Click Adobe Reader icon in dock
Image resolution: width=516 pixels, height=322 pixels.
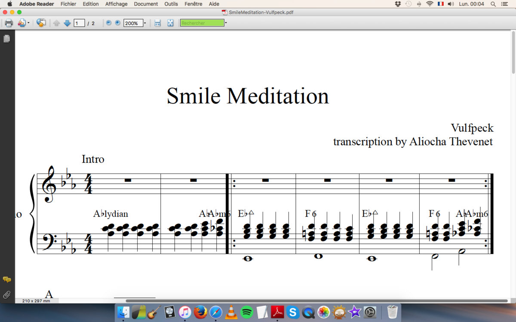pyautogui.click(x=277, y=312)
